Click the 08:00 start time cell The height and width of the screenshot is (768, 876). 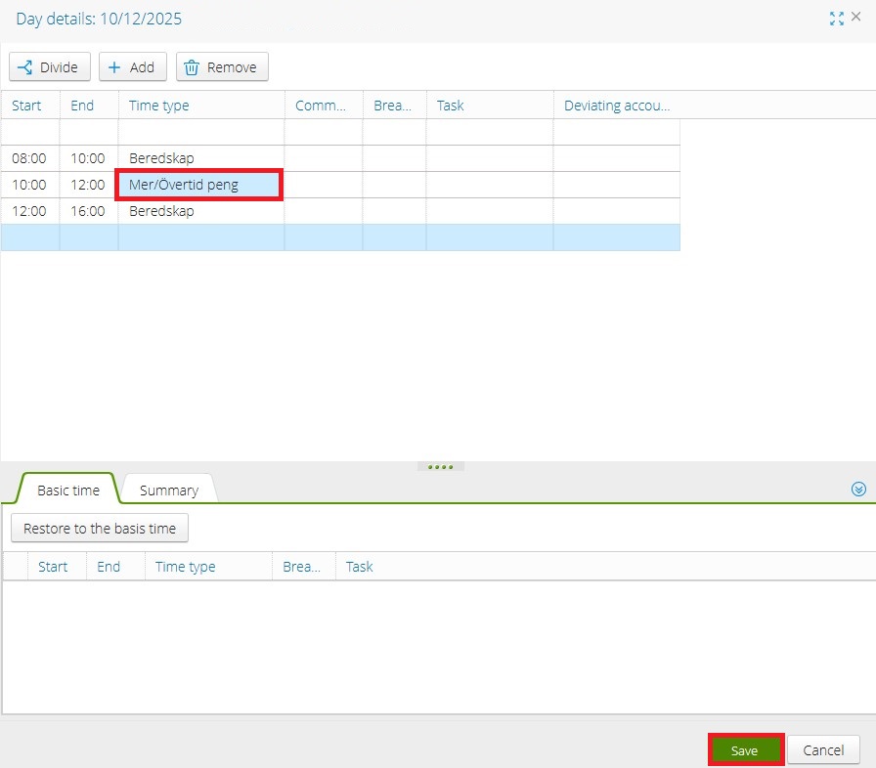pos(29,158)
